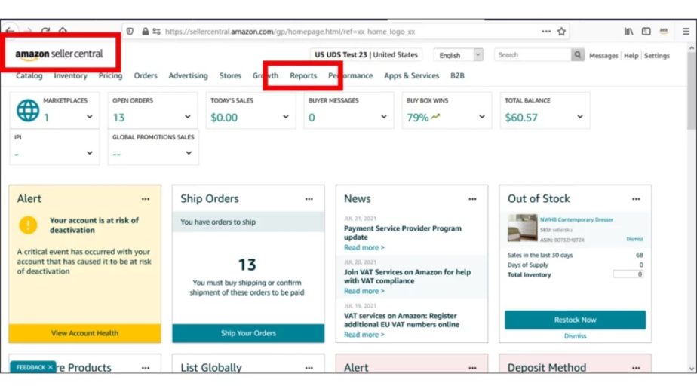Image resolution: width=697 pixels, height=392 pixels.
Task: Expand the Total Balance dropdown
Action: (x=580, y=116)
